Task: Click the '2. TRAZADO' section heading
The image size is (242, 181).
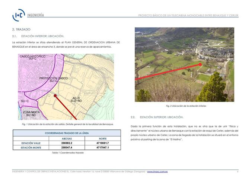Action: pyautogui.click(x=21, y=29)
